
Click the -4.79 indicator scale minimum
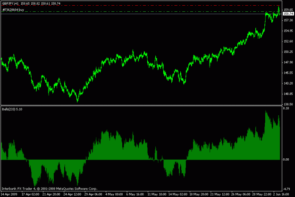pyautogui.click(x=287, y=189)
